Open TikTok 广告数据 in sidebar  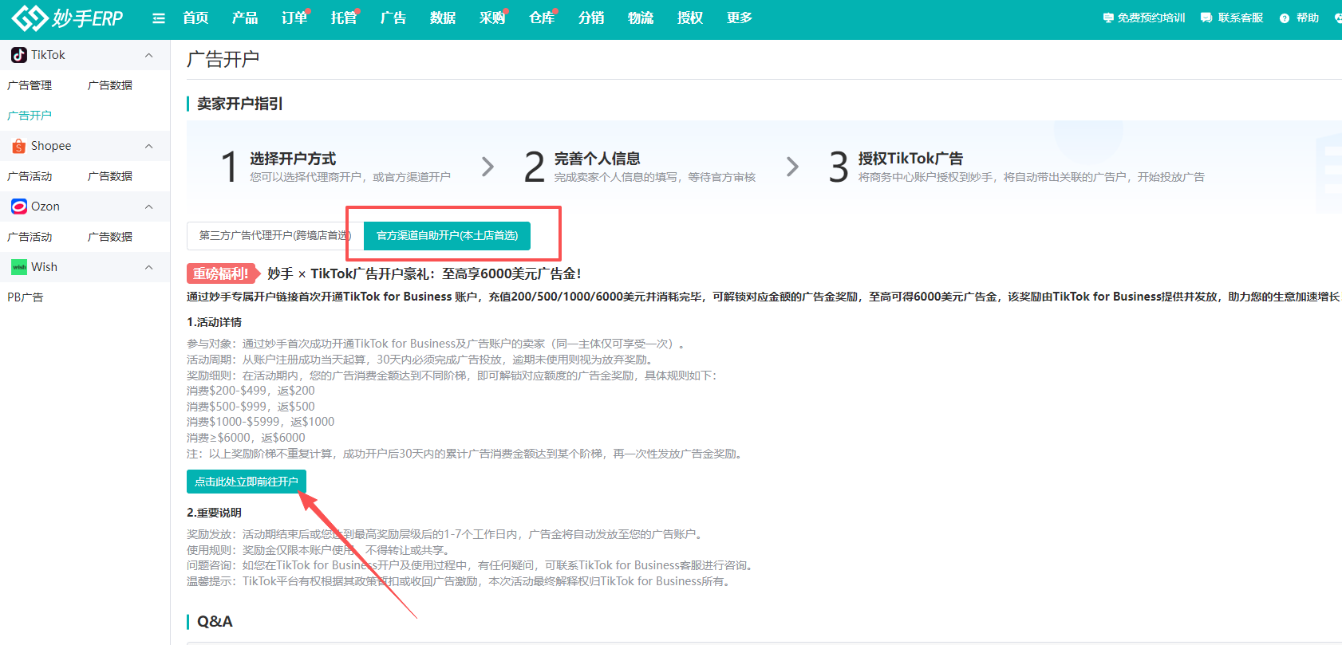[110, 85]
